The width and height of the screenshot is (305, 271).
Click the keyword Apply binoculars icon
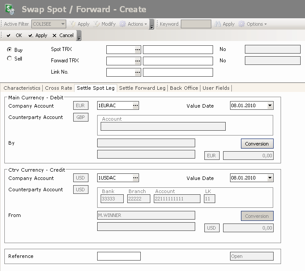click(217, 24)
